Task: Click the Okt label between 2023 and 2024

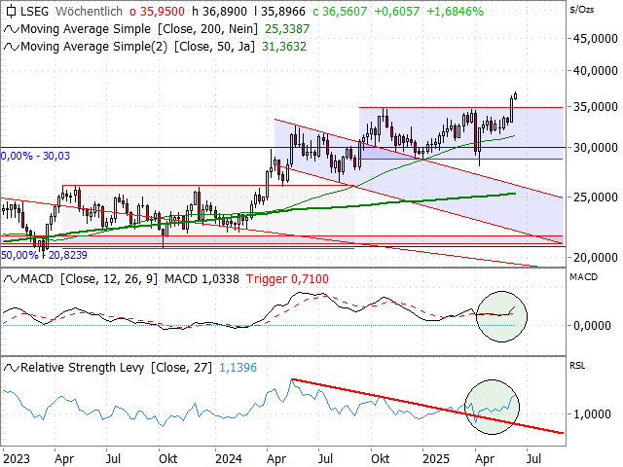Action: (168, 459)
